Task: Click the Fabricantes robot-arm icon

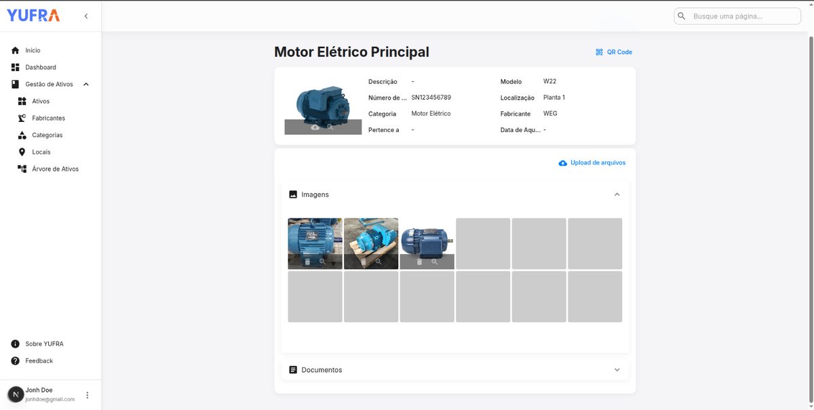Action: [22, 118]
